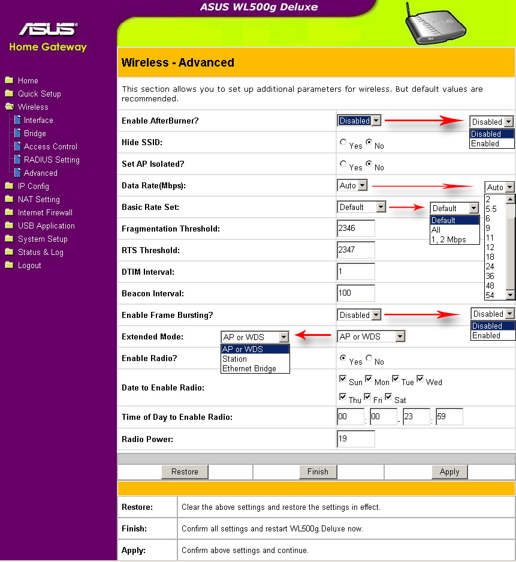This screenshot has width=516, height=562.
Task: Choose Ethernet Bridge in Extended Mode list
Action: tap(249, 368)
